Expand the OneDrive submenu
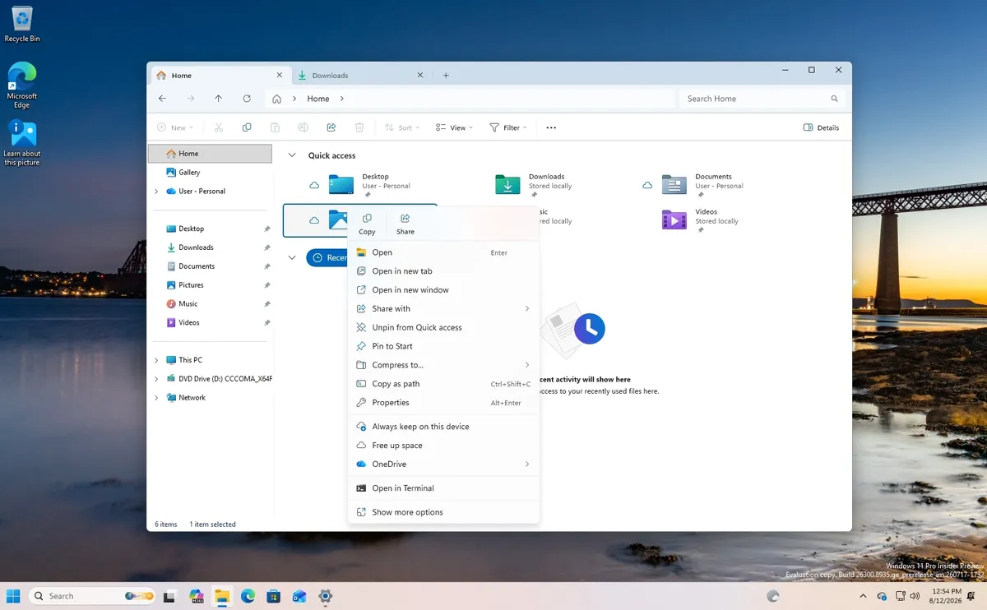 [x=444, y=464]
